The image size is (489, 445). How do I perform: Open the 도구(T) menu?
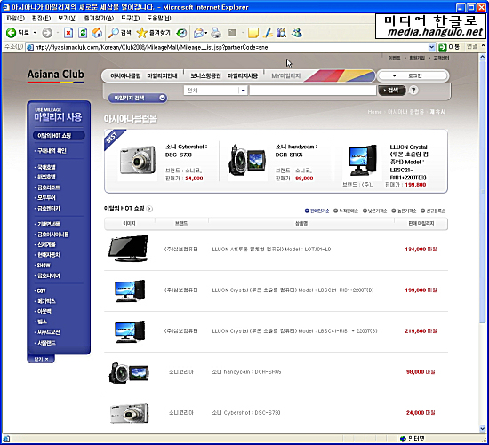point(130,19)
